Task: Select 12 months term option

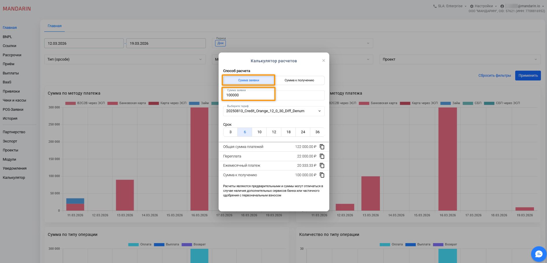Action: coord(274,132)
